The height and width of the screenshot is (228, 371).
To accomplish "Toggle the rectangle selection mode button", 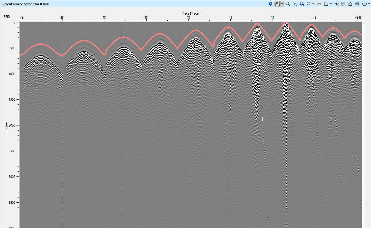I will [x=277, y=4].
